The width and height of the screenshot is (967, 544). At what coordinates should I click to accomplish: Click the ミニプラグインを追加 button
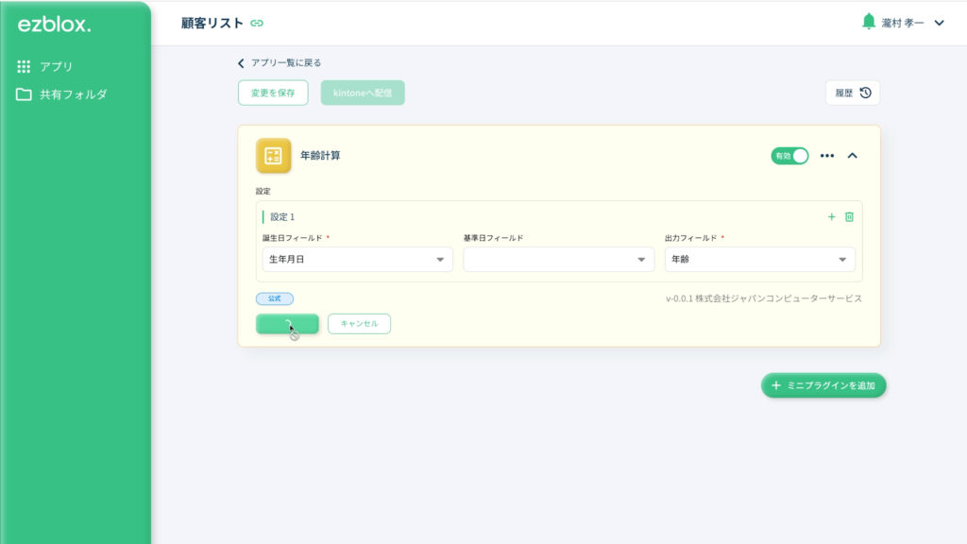tap(823, 385)
